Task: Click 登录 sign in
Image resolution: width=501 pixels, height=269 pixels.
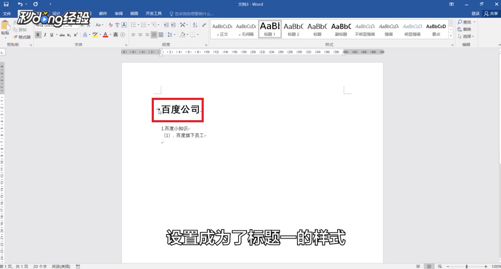Action: pos(476,14)
